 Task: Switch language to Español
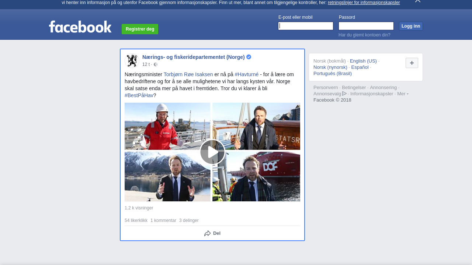tap(360, 67)
